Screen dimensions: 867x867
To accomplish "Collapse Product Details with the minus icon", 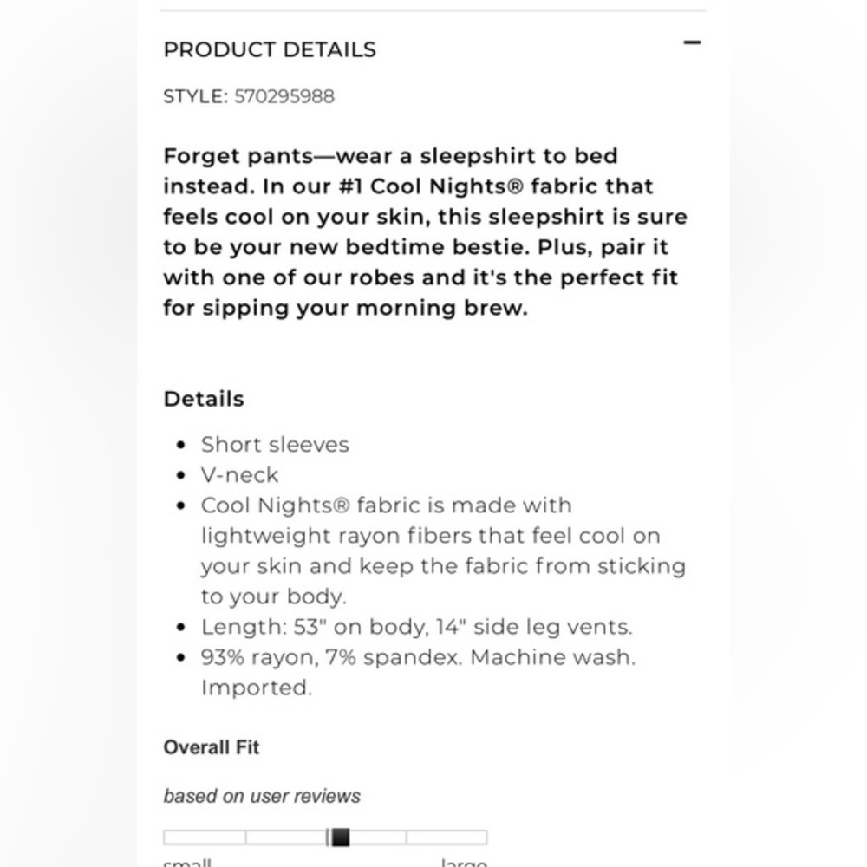I will point(692,42).
